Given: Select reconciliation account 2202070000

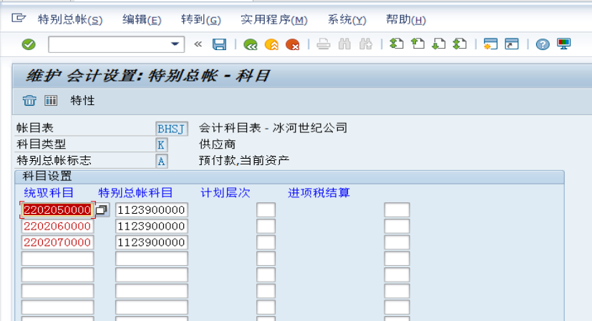Looking at the screenshot, I should click(x=57, y=242).
